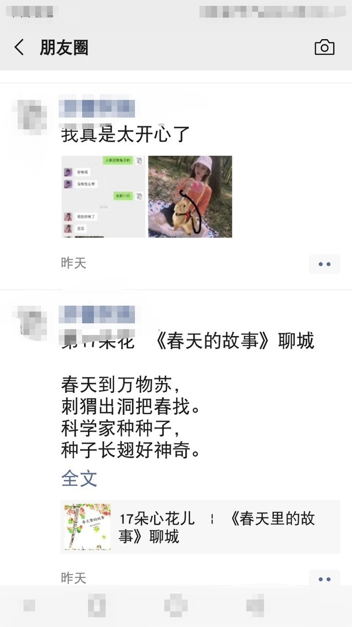Open the two-dot menu on 我真是太开心了 post

tap(324, 264)
